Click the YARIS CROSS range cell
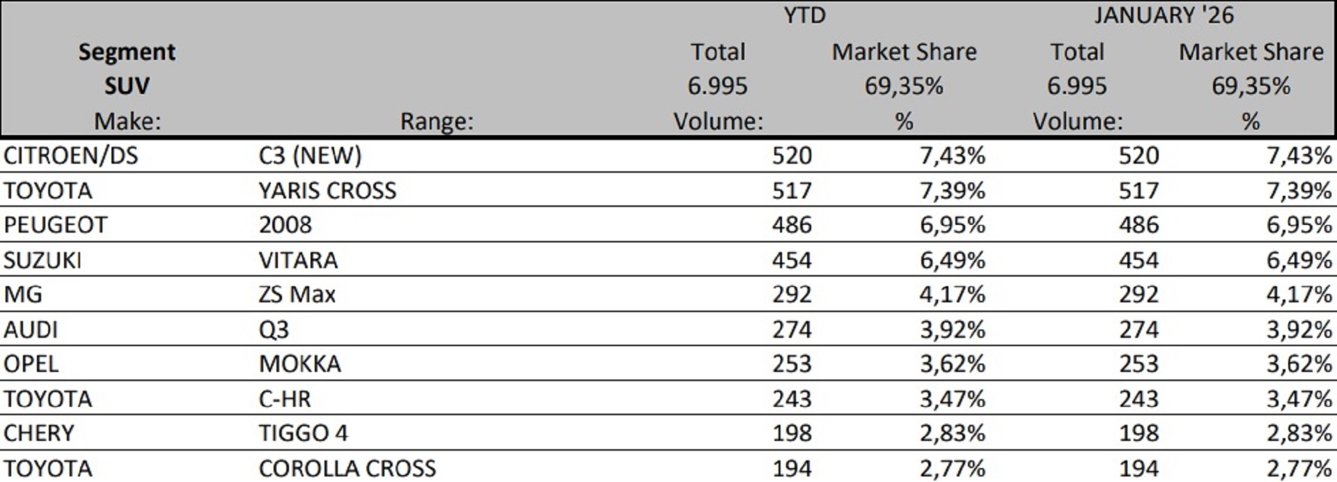Screen dimensions: 1337x482 point(327,190)
